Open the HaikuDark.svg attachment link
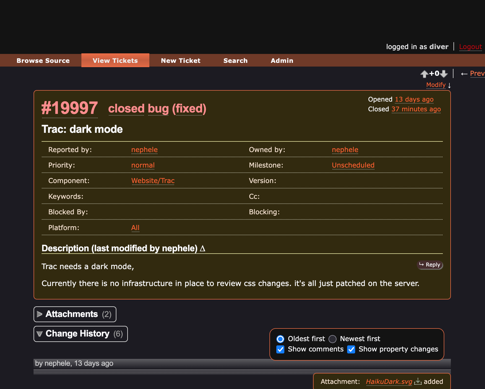Viewport: 485px width, 389px height. pyautogui.click(x=389, y=382)
